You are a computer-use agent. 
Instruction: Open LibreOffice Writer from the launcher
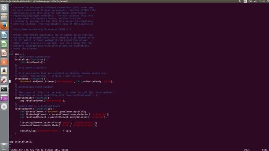click(x=4, y=35)
